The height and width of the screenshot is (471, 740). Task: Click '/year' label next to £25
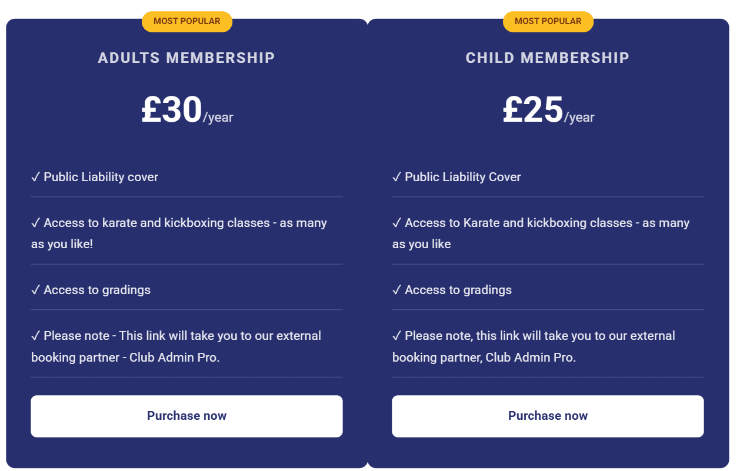(x=579, y=117)
